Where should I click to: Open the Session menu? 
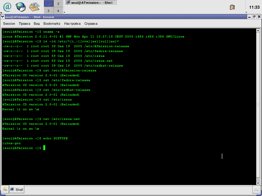click(x=9, y=24)
